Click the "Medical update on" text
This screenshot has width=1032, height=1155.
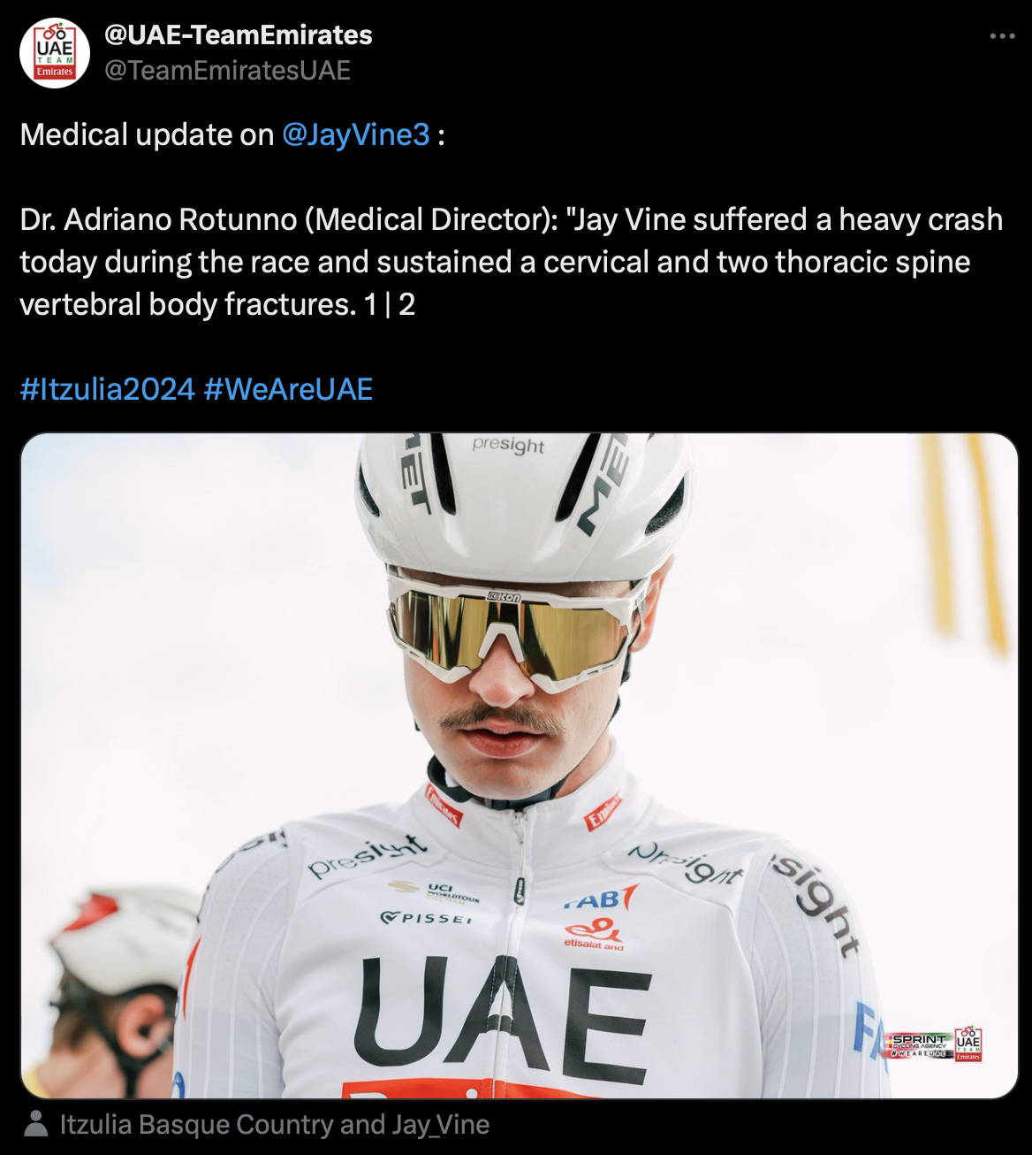pyautogui.click(x=147, y=134)
